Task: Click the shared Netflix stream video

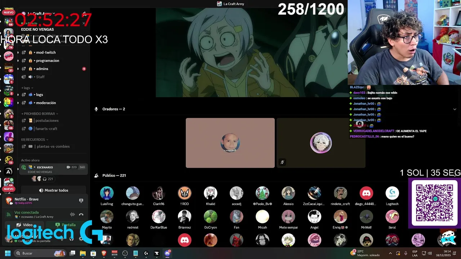Action: point(252,53)
